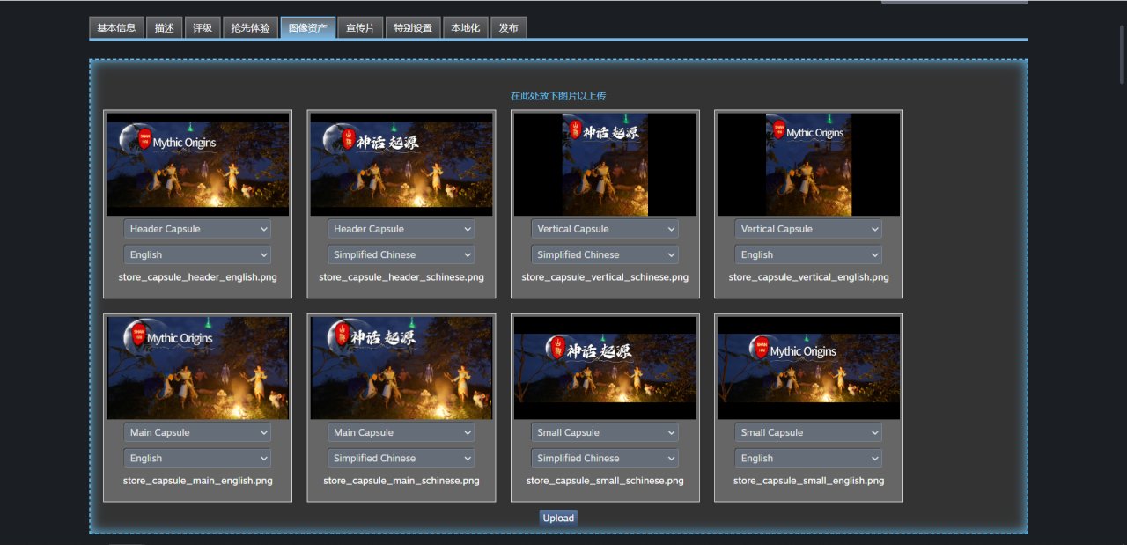Click the Upload button
Image resolution: width=1127 pixels, height=545 pixels.
tap(558, 518)
